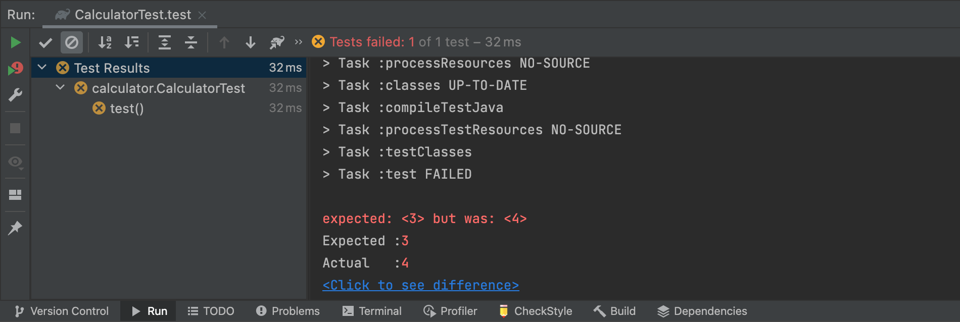Collapse all test nodes
Image resolution: width=960 pixels, height=322 pixels.
[x=190, y=42]
